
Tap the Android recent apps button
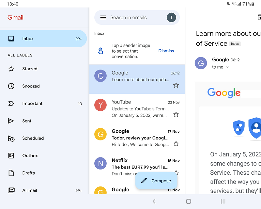(x=223, y=201)
